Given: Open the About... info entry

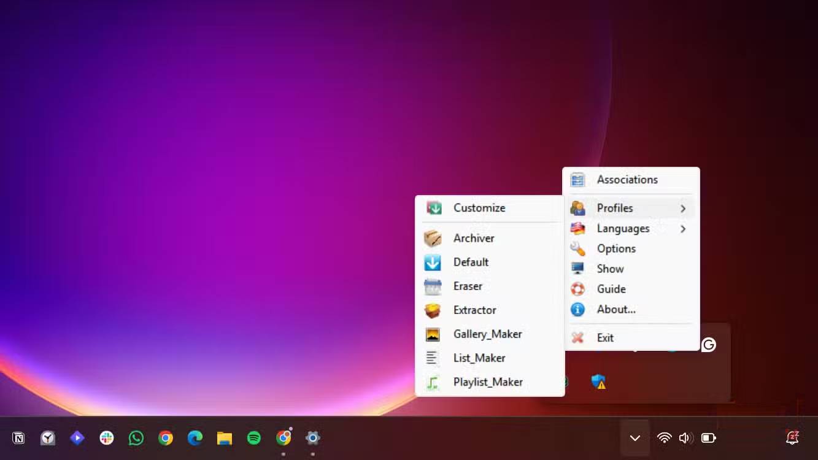Looking at the screenshot, I should coord(615,309).
